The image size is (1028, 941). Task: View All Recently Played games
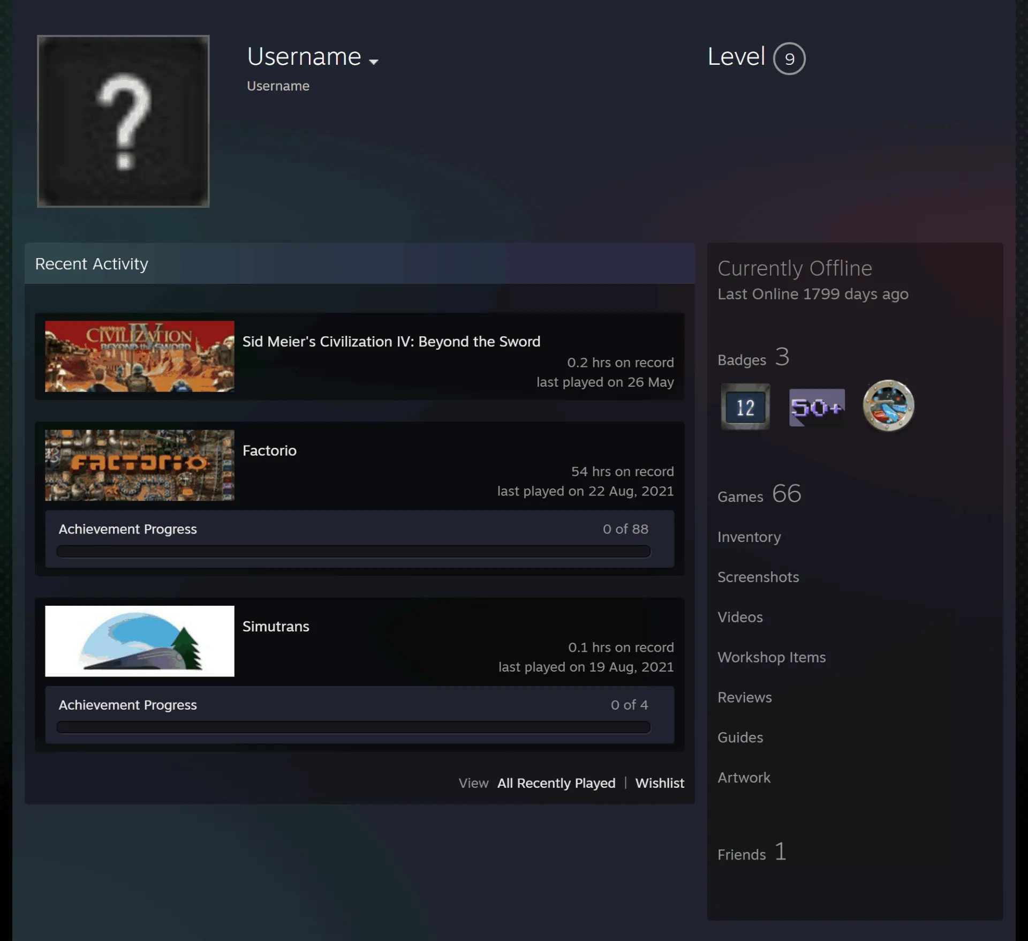[x=556, y=783]
